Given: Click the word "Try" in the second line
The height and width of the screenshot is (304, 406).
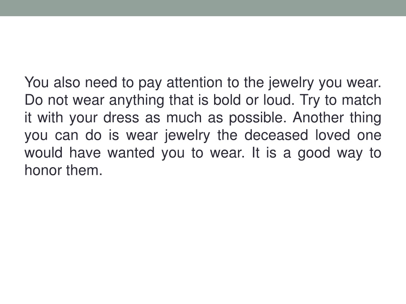Looking at the screenshot, I should point(309,100).
